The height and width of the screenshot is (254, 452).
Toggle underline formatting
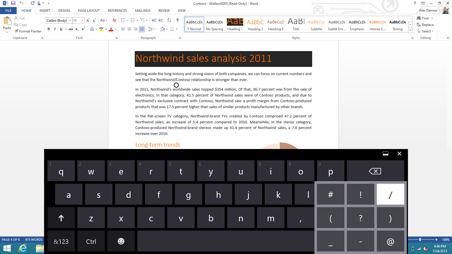coord(61,29)
